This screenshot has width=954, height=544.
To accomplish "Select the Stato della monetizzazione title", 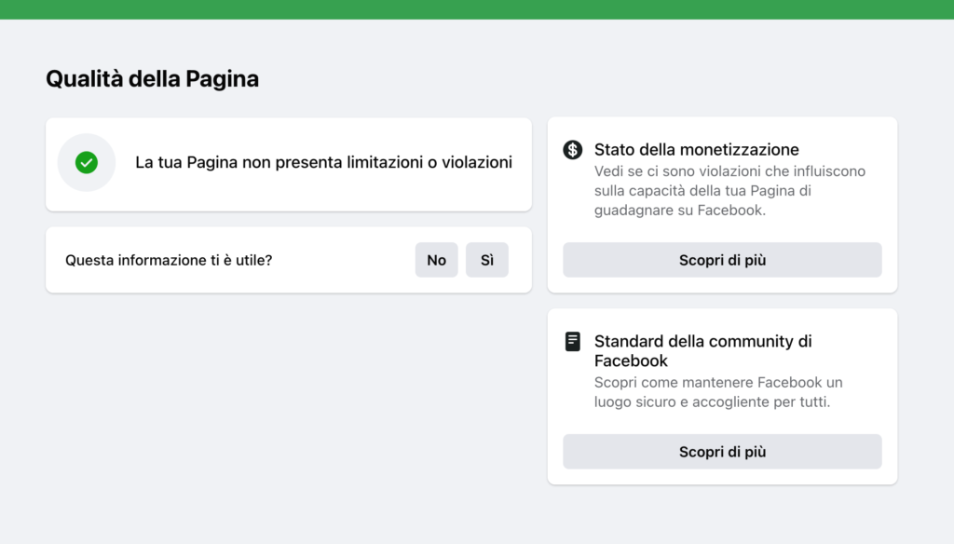I will coord(696,149).
